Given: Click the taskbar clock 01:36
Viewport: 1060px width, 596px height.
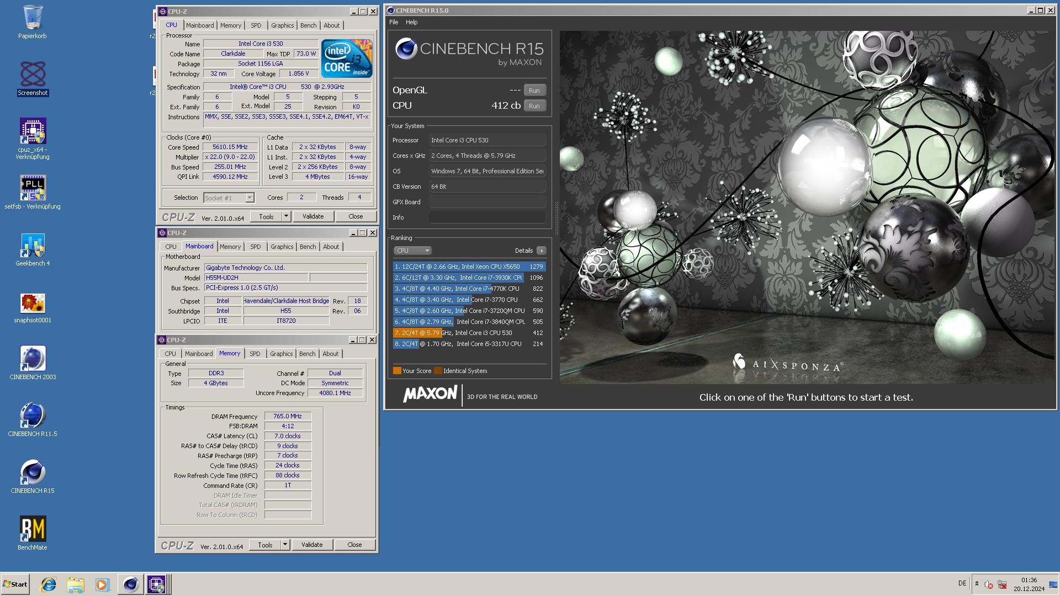Looking at the screenshot, I should coord(1029,581).
